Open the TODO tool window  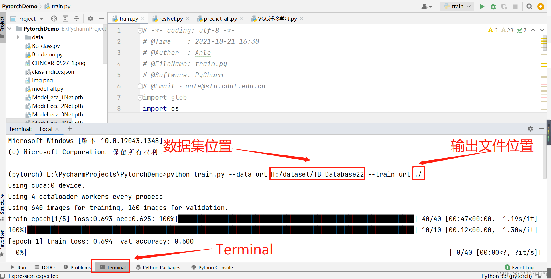click(44, 267)
